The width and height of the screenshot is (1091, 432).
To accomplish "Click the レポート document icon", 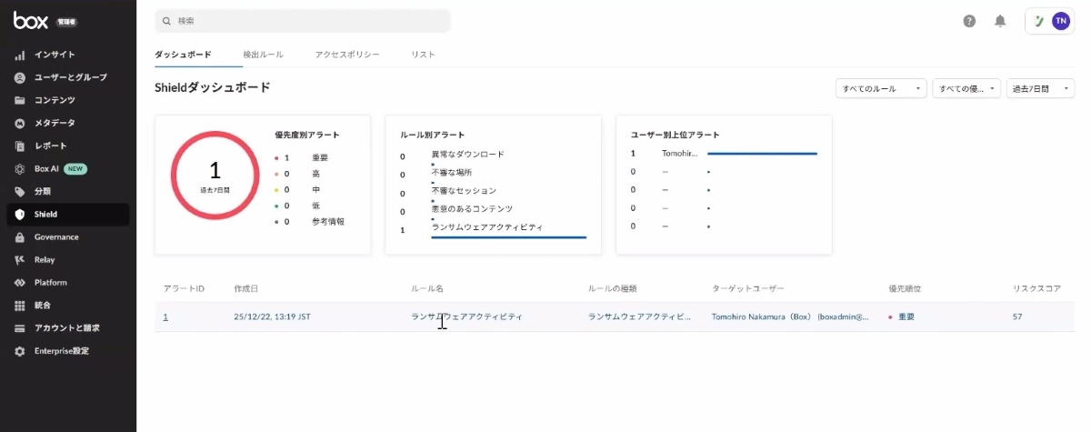I will coord(19,146).
